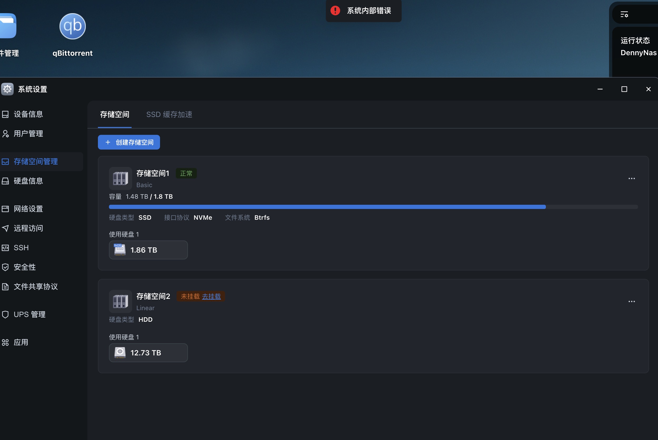Open the qBittorrent desktop app icon
This screenshot has height=440, width=658.
72,27
